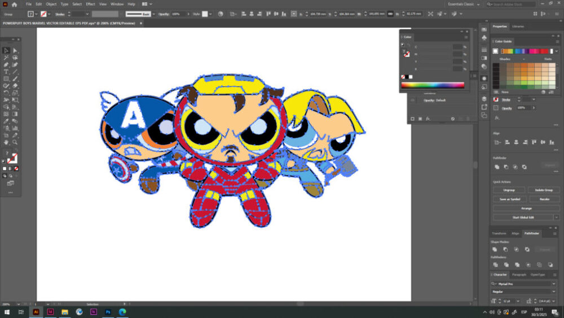Image resolution: width=564 pixels, height=318 pixels.
Task: Open brush definition Basic dropdown
Action: coord(153,14)
